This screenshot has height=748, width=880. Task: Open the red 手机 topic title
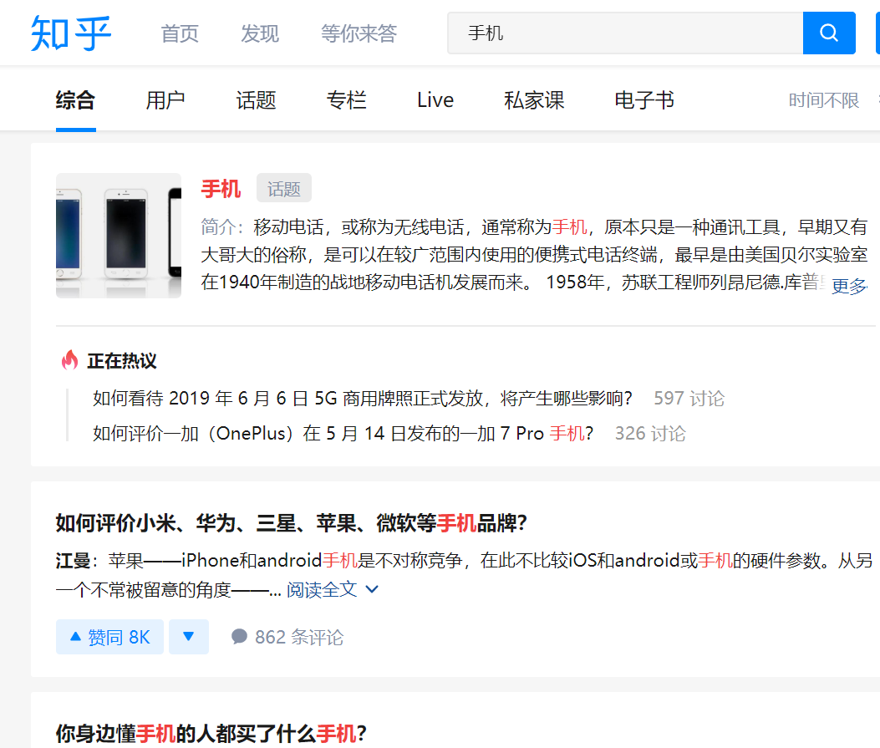[x=221, y=189]
